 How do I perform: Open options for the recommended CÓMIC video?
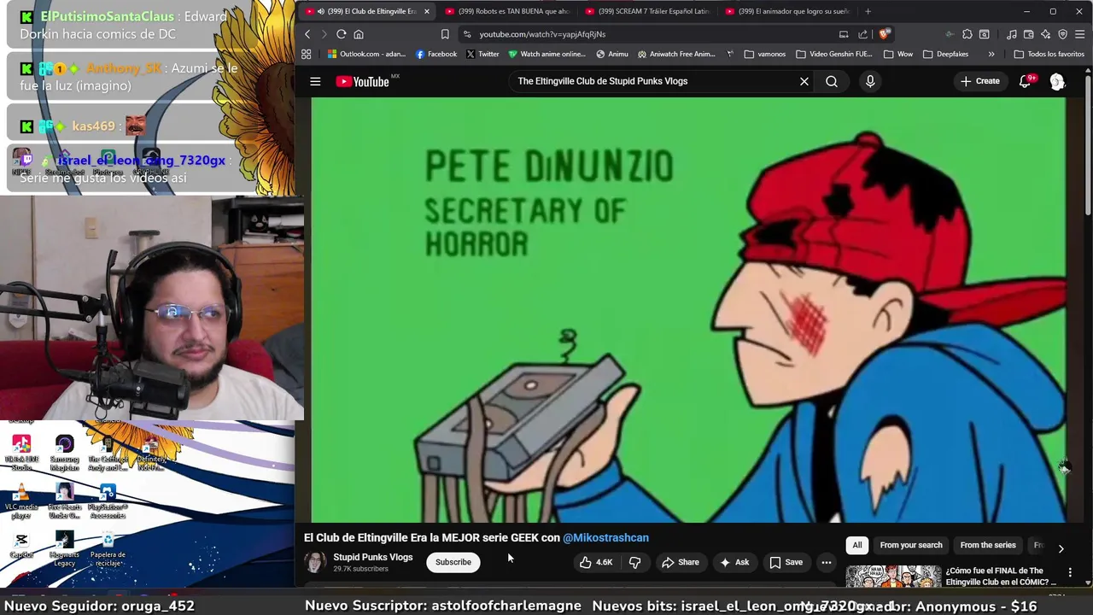click(1070, 572)
